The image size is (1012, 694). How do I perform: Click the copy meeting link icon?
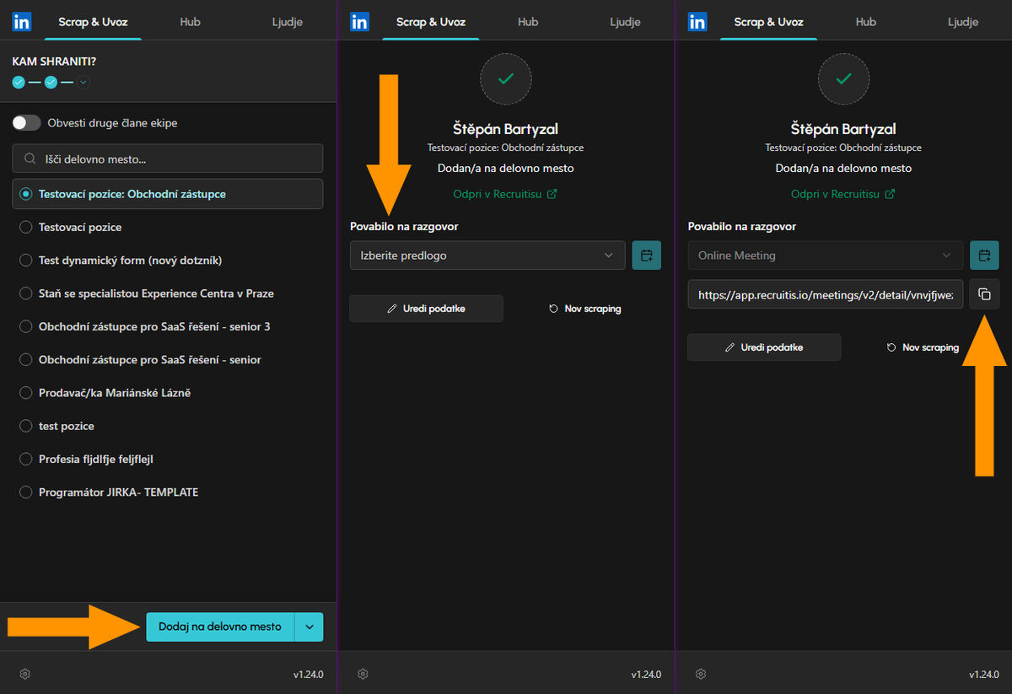point(984,294)
